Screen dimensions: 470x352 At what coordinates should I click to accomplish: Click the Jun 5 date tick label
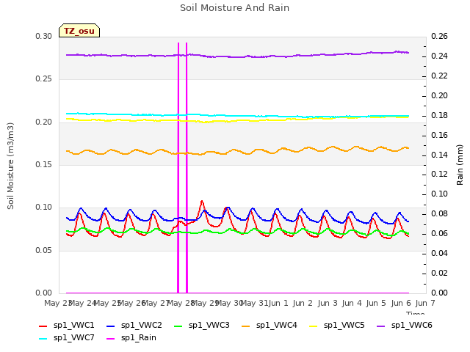376,303
